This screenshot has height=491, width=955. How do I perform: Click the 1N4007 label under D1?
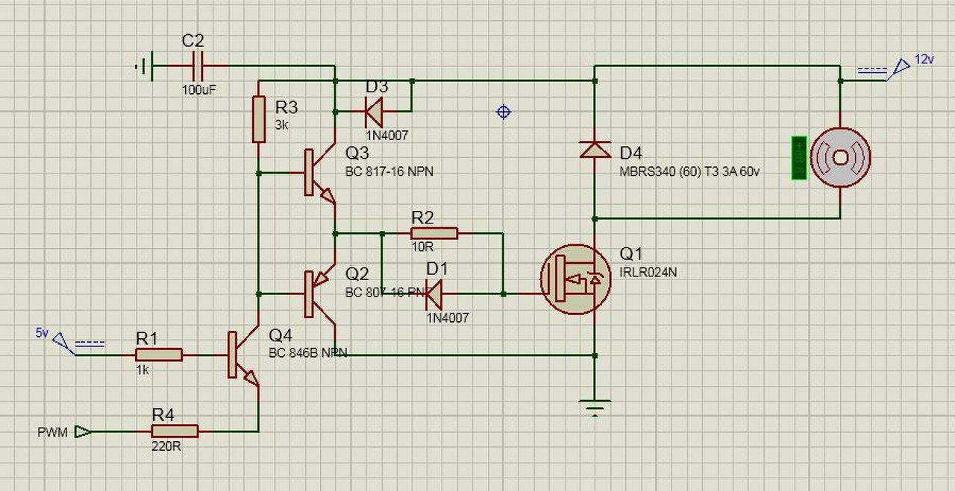[x=448, y=317]
